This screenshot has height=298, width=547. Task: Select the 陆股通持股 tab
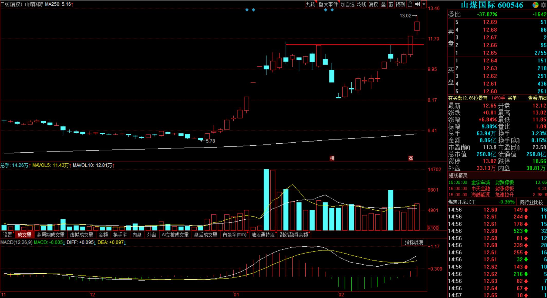pyautogui.click(x=263, y=235)
